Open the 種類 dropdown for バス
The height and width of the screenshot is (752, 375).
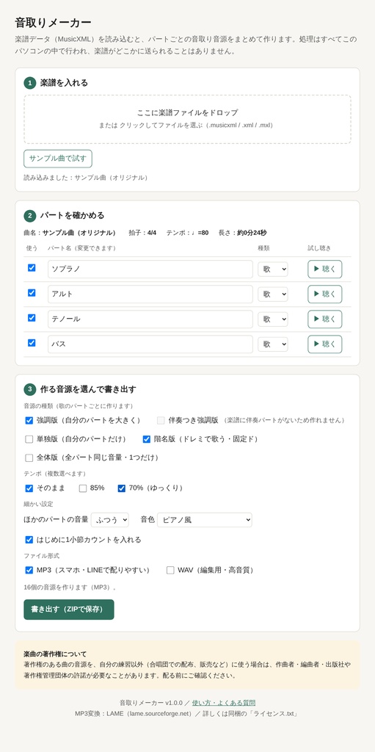coord(273,344)
